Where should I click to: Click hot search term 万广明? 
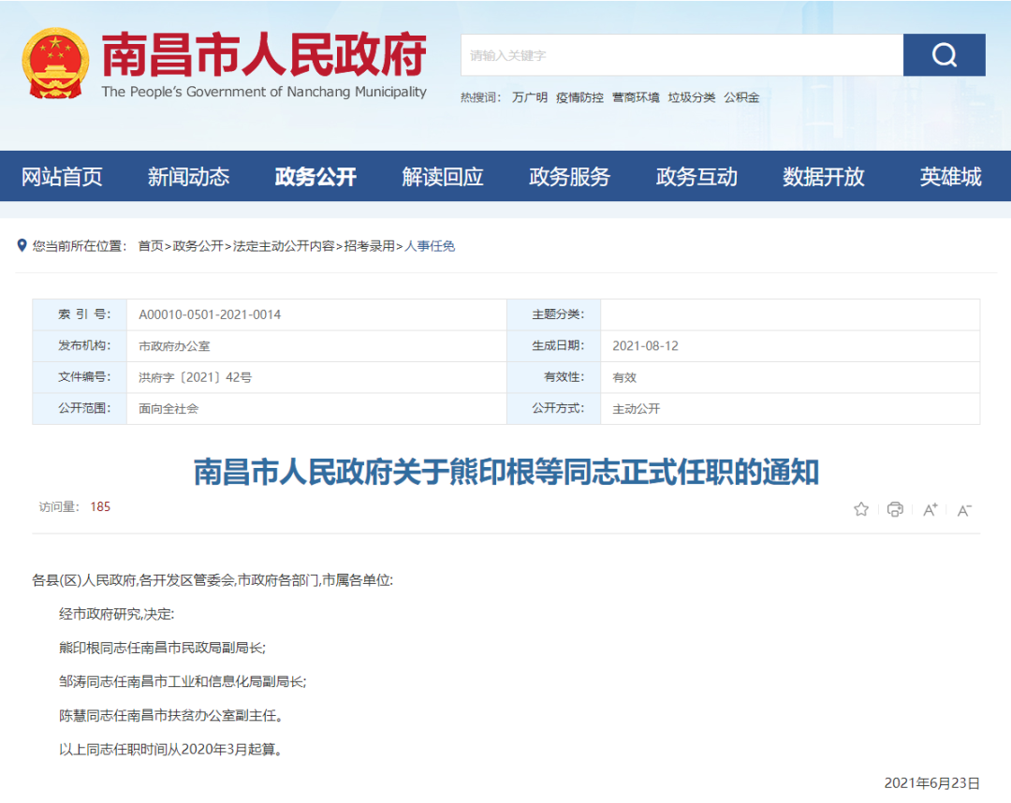point(529,97)
